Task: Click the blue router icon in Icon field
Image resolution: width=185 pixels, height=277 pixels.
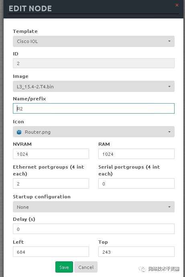Action: pyautogui.click(x=19, y=132)
